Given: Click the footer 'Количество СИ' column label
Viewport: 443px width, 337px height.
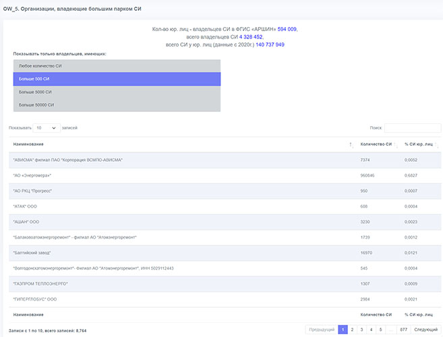Looking at the screenshot, I should 376,315.
